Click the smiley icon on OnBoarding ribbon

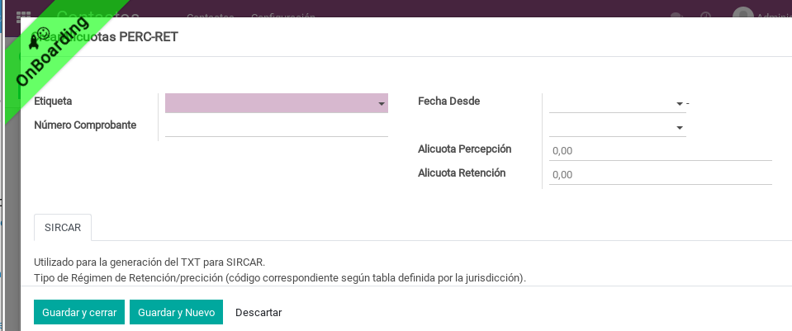(44, 33)
